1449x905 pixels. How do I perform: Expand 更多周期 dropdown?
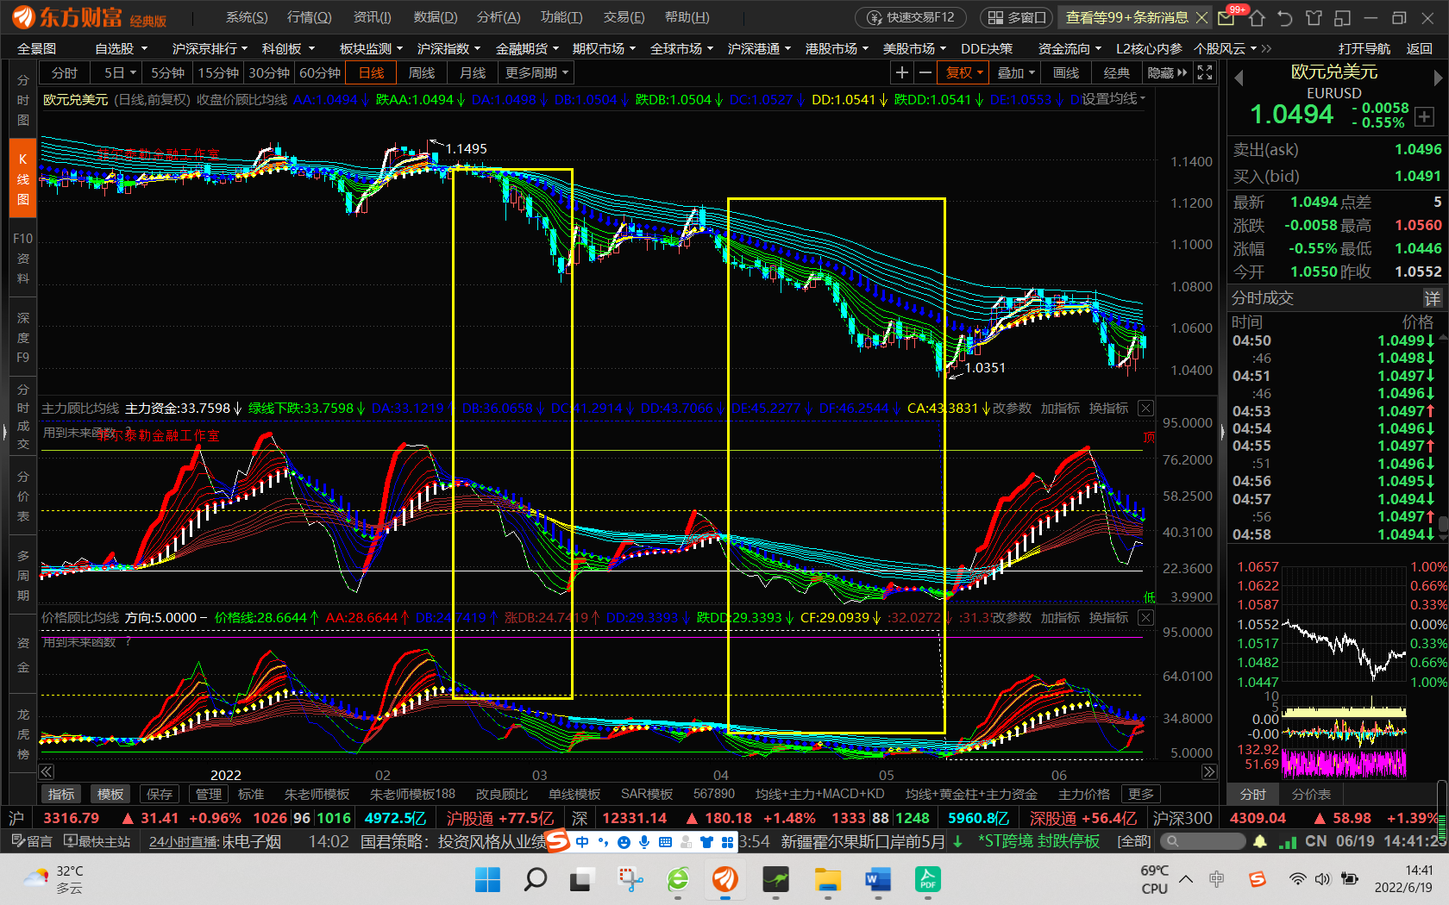(536, 73)
